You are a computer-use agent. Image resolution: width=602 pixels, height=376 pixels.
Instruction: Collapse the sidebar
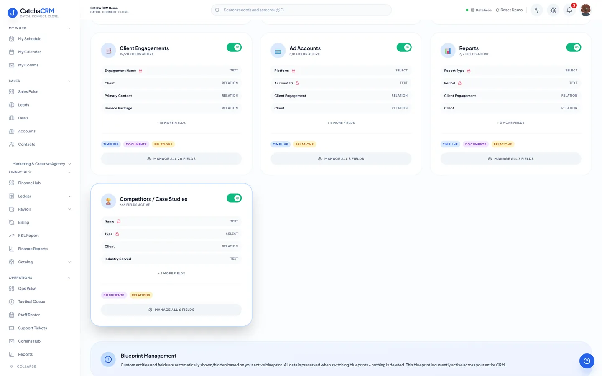point(23,366)
